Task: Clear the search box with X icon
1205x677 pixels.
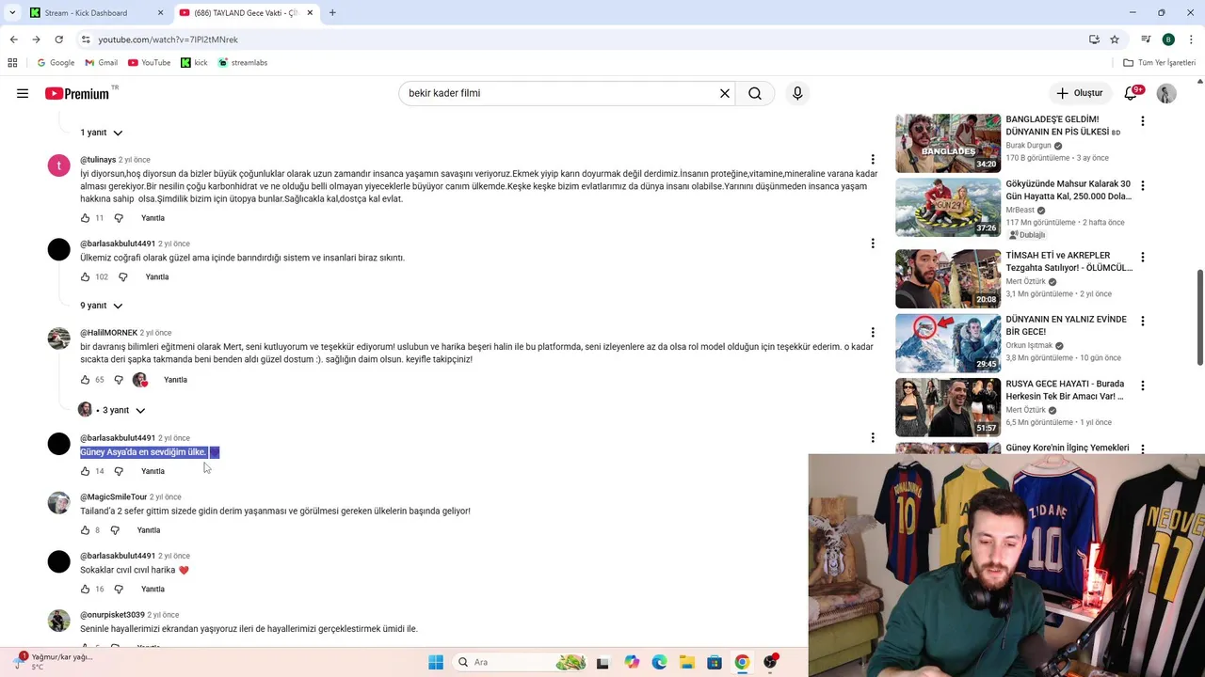Action: 725,93
